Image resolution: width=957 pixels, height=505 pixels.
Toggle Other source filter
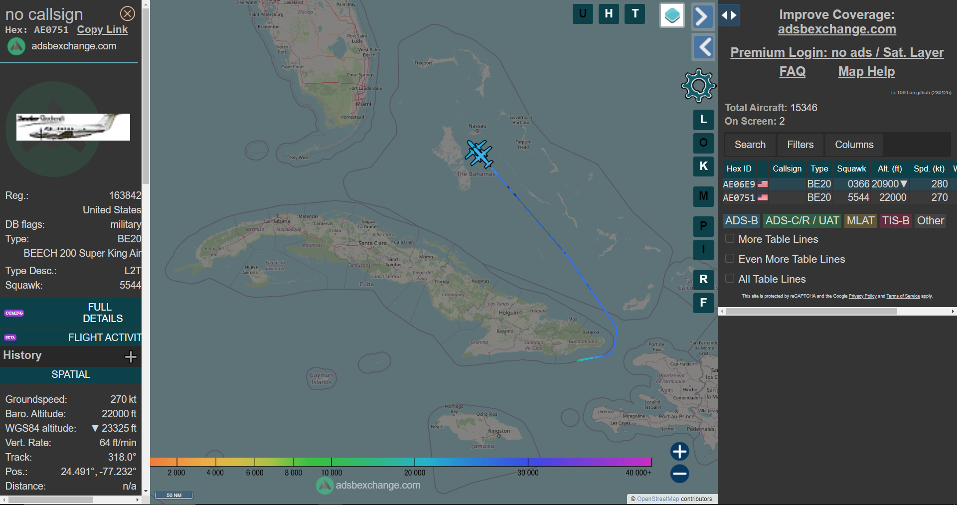click(930, 221)
